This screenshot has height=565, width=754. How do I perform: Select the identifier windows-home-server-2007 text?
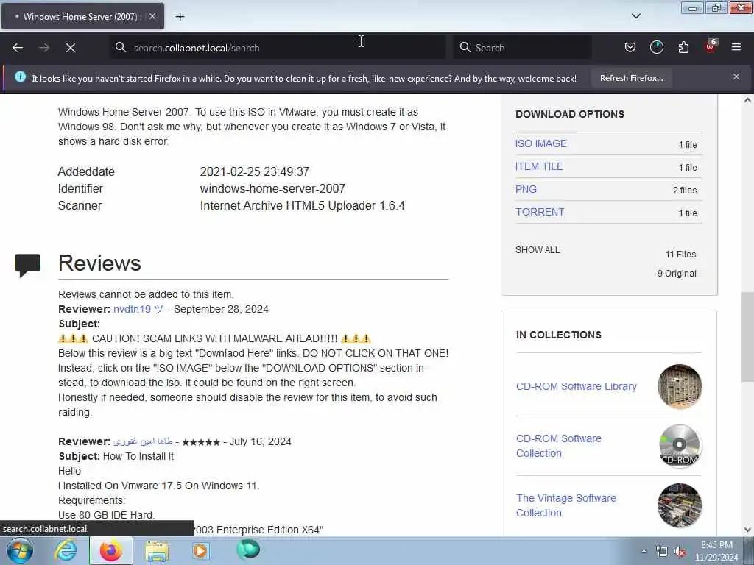tap(272, 188)
